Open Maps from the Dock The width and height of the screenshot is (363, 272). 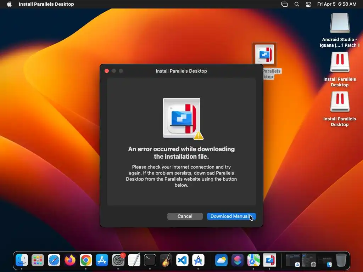[x=253, y=260]
